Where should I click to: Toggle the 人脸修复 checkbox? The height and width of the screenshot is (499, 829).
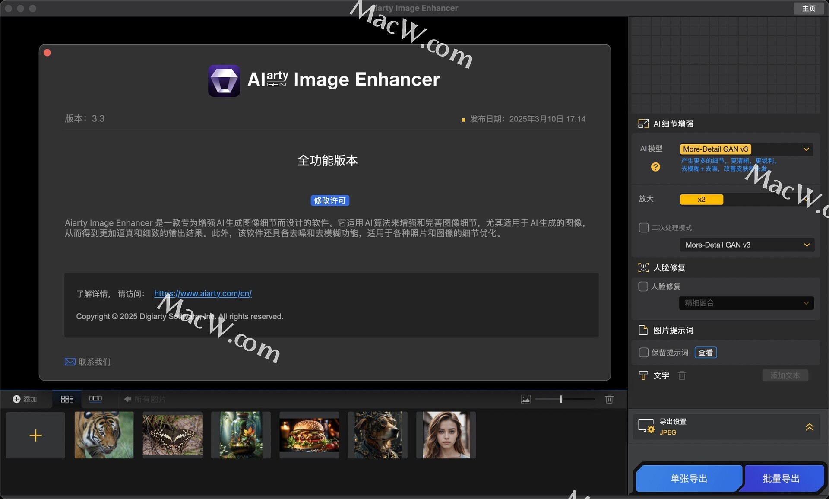pos(643,286)
